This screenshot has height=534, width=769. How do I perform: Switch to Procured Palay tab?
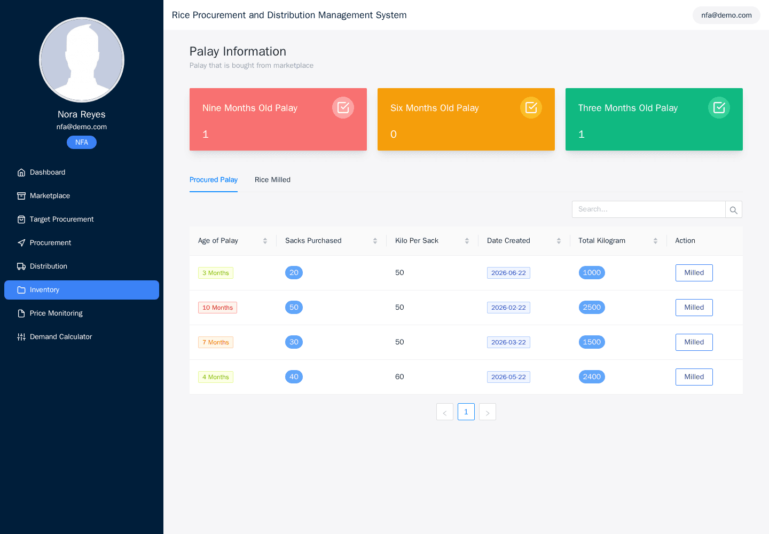point(214,180)
